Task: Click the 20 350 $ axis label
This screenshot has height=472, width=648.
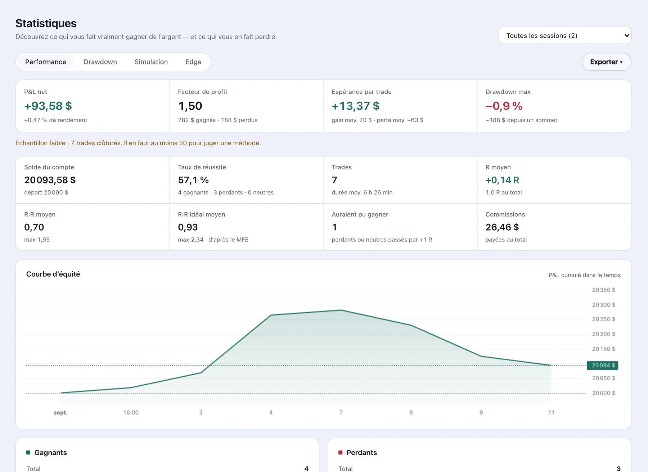Action: [x=603, y=290]
